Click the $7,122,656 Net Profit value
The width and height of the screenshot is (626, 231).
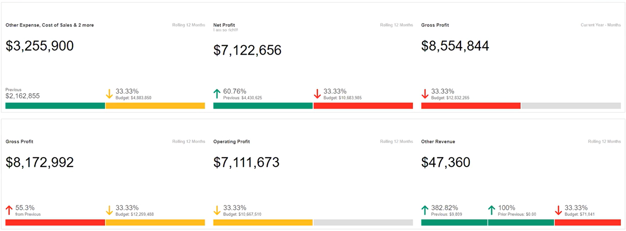(247, 50)
